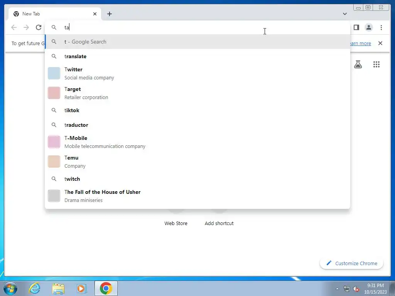Viewport: 395px width, 296px height.
Task: Click the browser forward arrow
Action: tap(26, 27)
